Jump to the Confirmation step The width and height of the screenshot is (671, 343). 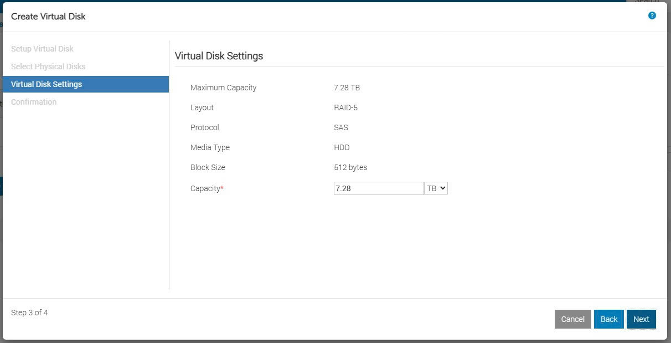[34, 102]
